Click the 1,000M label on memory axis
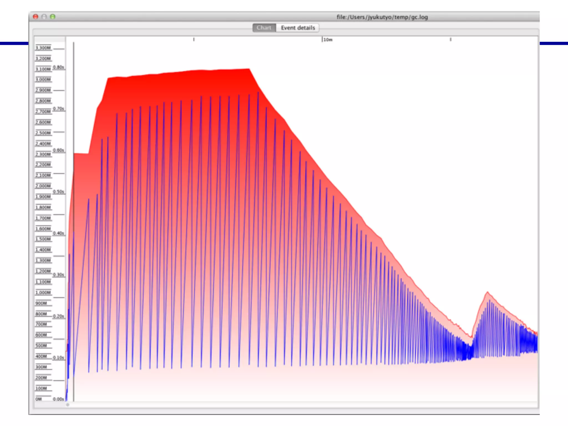This screenshot has height=426, width=568. [x=43, y=292]
